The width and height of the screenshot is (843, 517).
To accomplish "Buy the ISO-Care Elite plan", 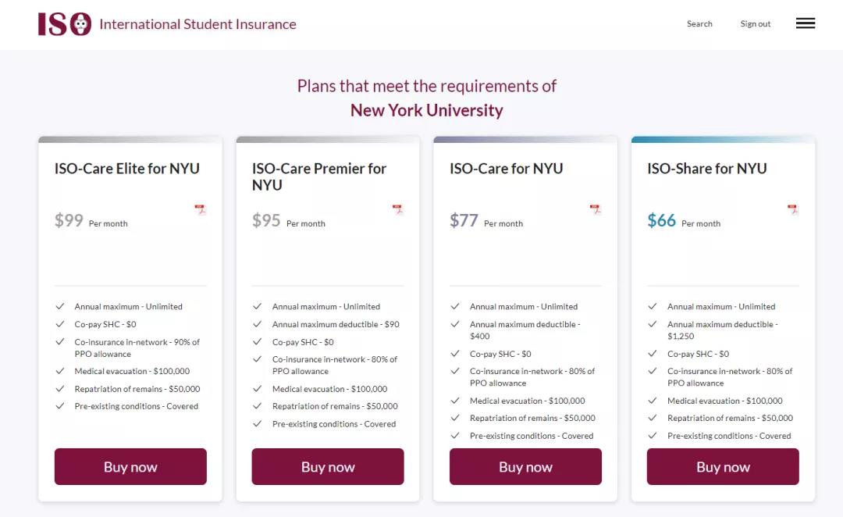I will (130, 466).
